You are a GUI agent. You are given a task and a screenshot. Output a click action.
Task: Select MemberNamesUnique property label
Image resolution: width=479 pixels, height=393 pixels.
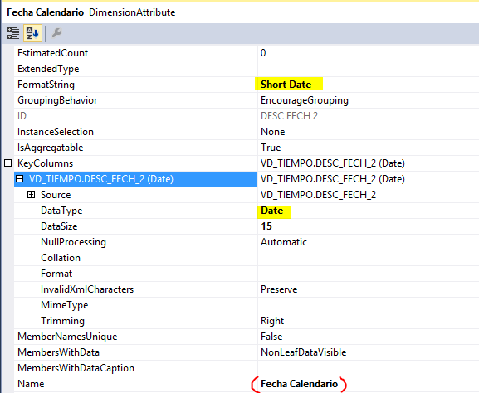pyautogui.click(x=67, y=337)
